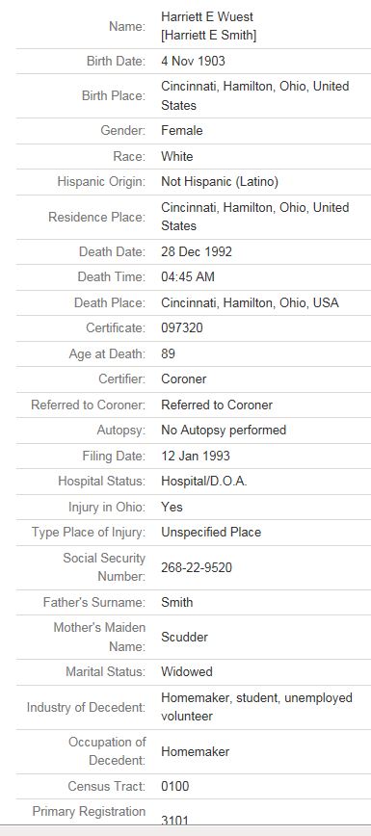The height and width of the screenshot is (836, 371).
Task: Click the name Harriett E Wuest
Action: click(x=207, y=16)
